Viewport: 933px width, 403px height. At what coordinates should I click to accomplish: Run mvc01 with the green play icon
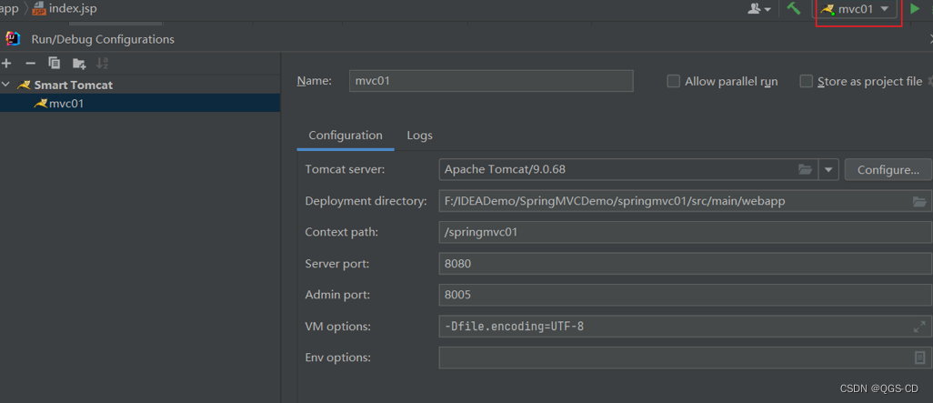[915, 9]
